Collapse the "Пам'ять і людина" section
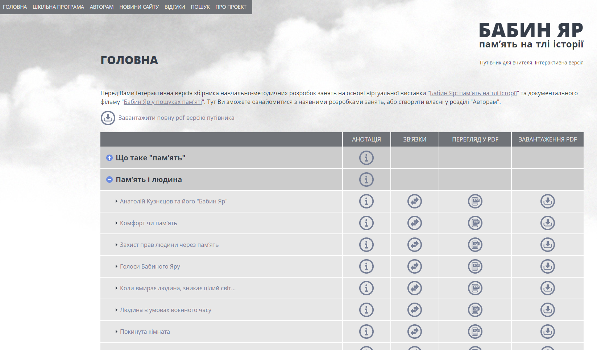The height and width of the screenshot is (350, 597). [x=109, y=180]
